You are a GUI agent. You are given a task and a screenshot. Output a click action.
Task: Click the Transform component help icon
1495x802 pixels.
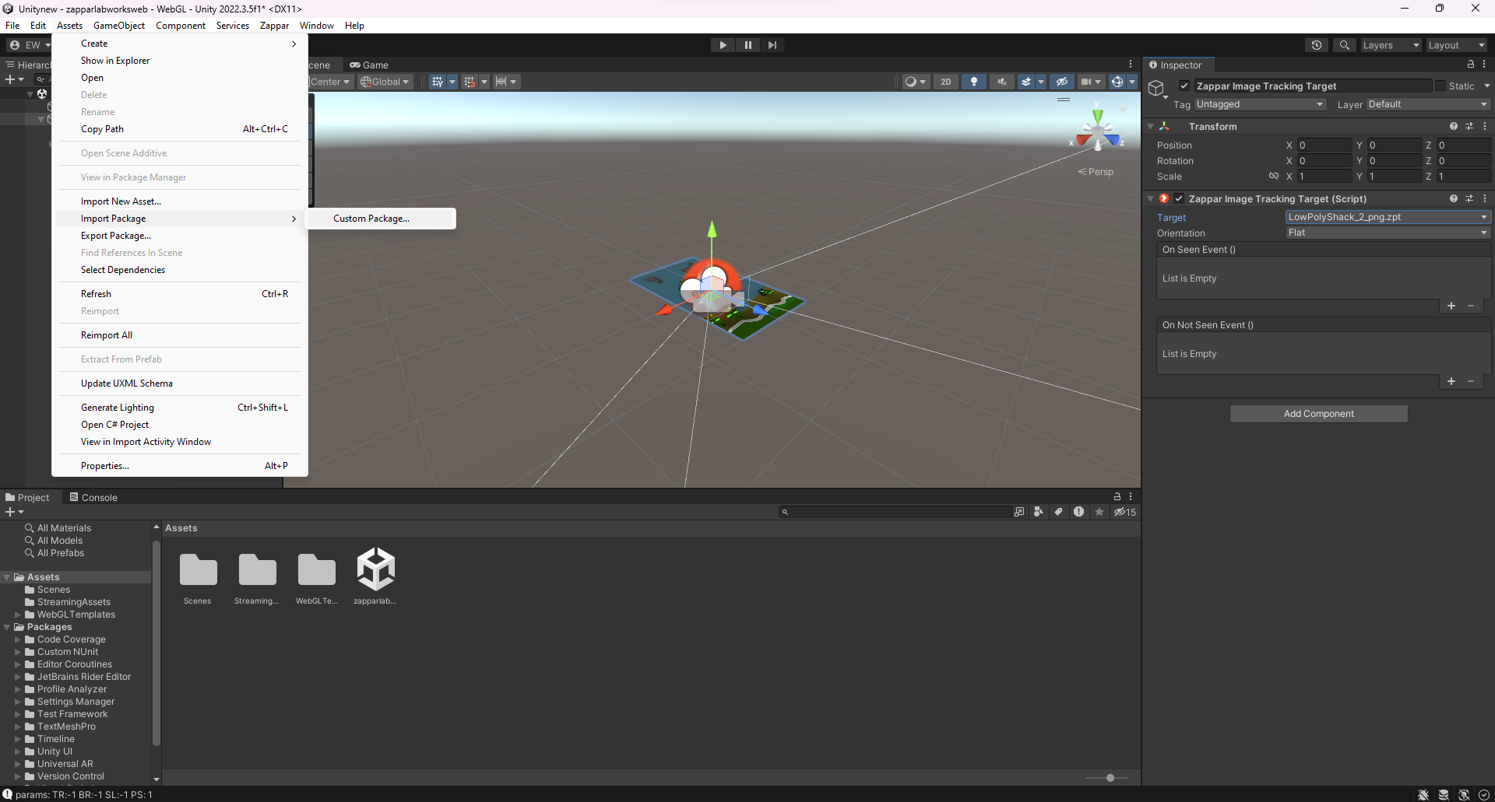point(1454,126)
